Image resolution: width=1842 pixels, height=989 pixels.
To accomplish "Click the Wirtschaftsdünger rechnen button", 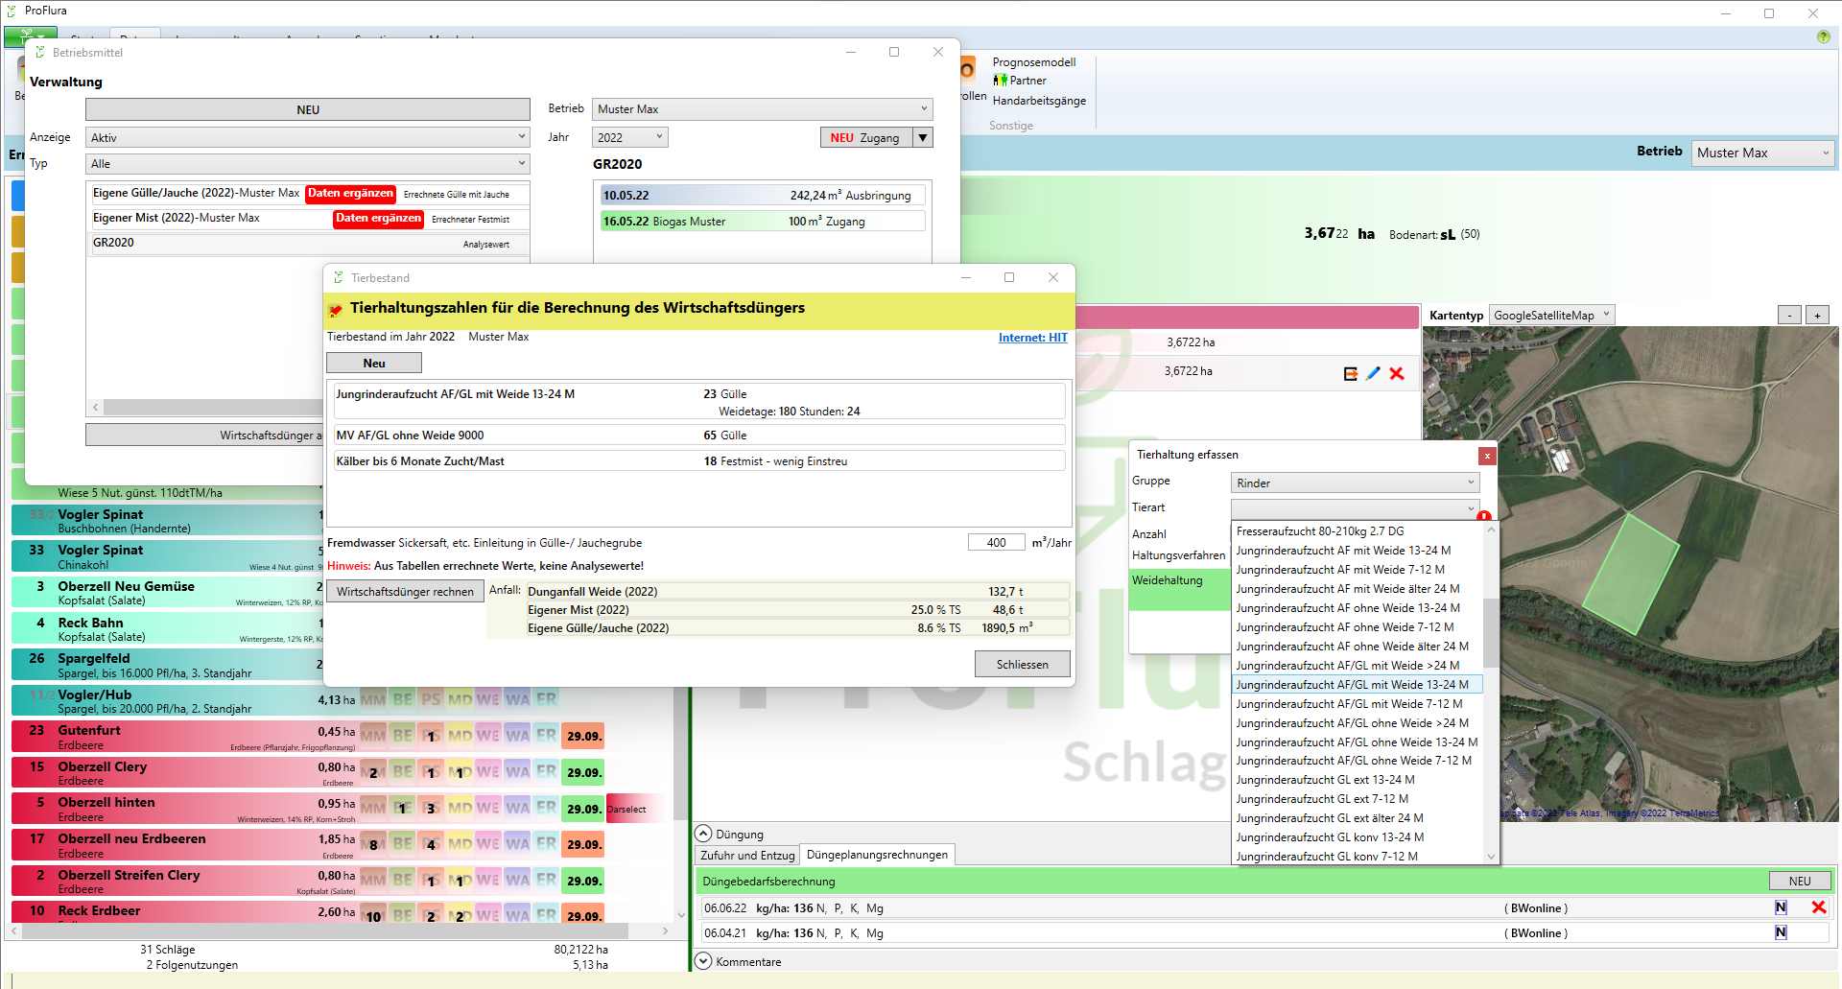I will click(405, 592).
